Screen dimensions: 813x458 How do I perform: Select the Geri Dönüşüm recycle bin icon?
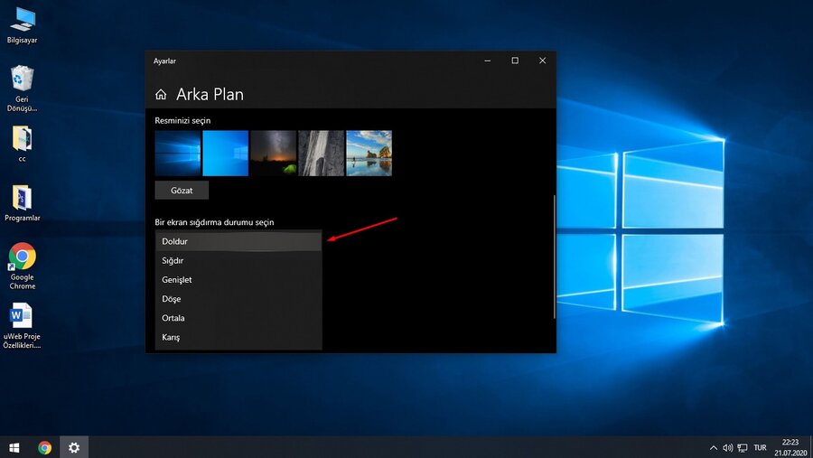[22, 89]
